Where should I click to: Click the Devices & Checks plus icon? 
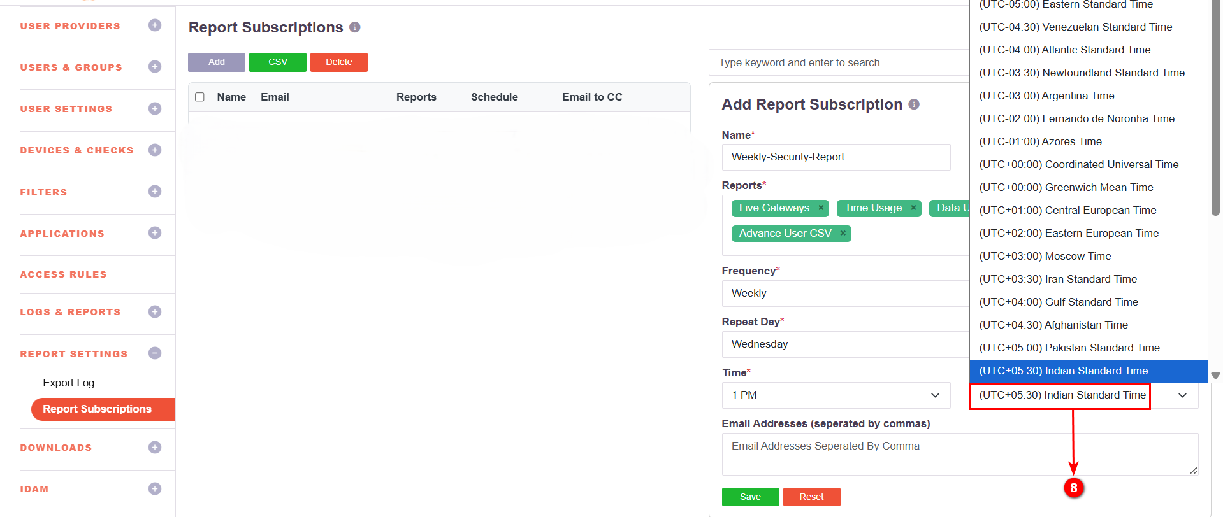(154, 150)
